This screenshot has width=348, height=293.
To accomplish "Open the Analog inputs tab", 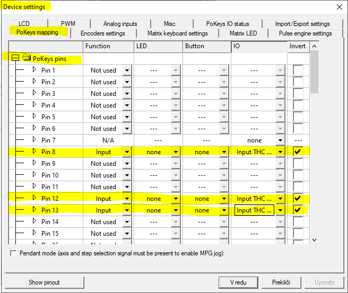I will click(121, 24).
